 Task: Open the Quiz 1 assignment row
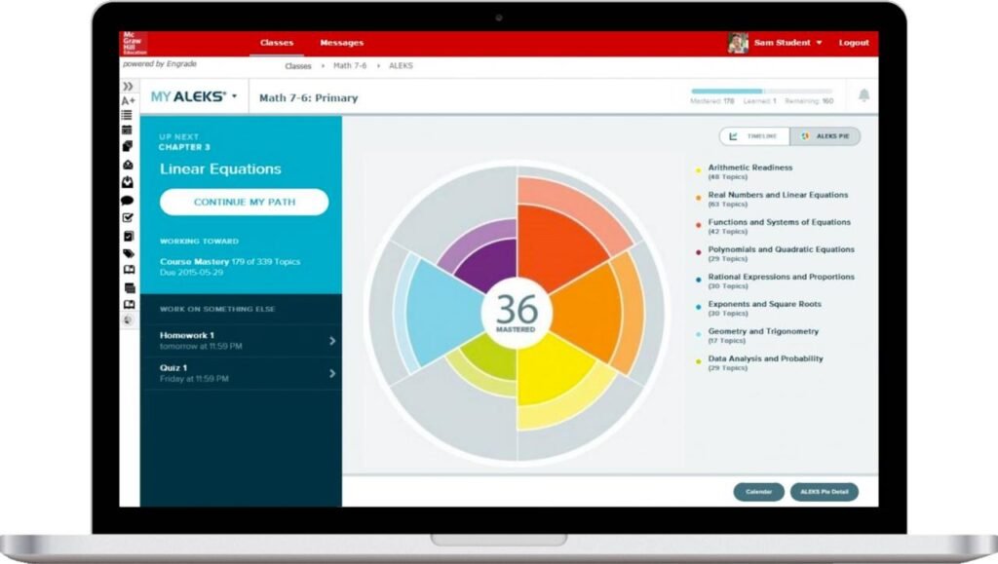242,373
